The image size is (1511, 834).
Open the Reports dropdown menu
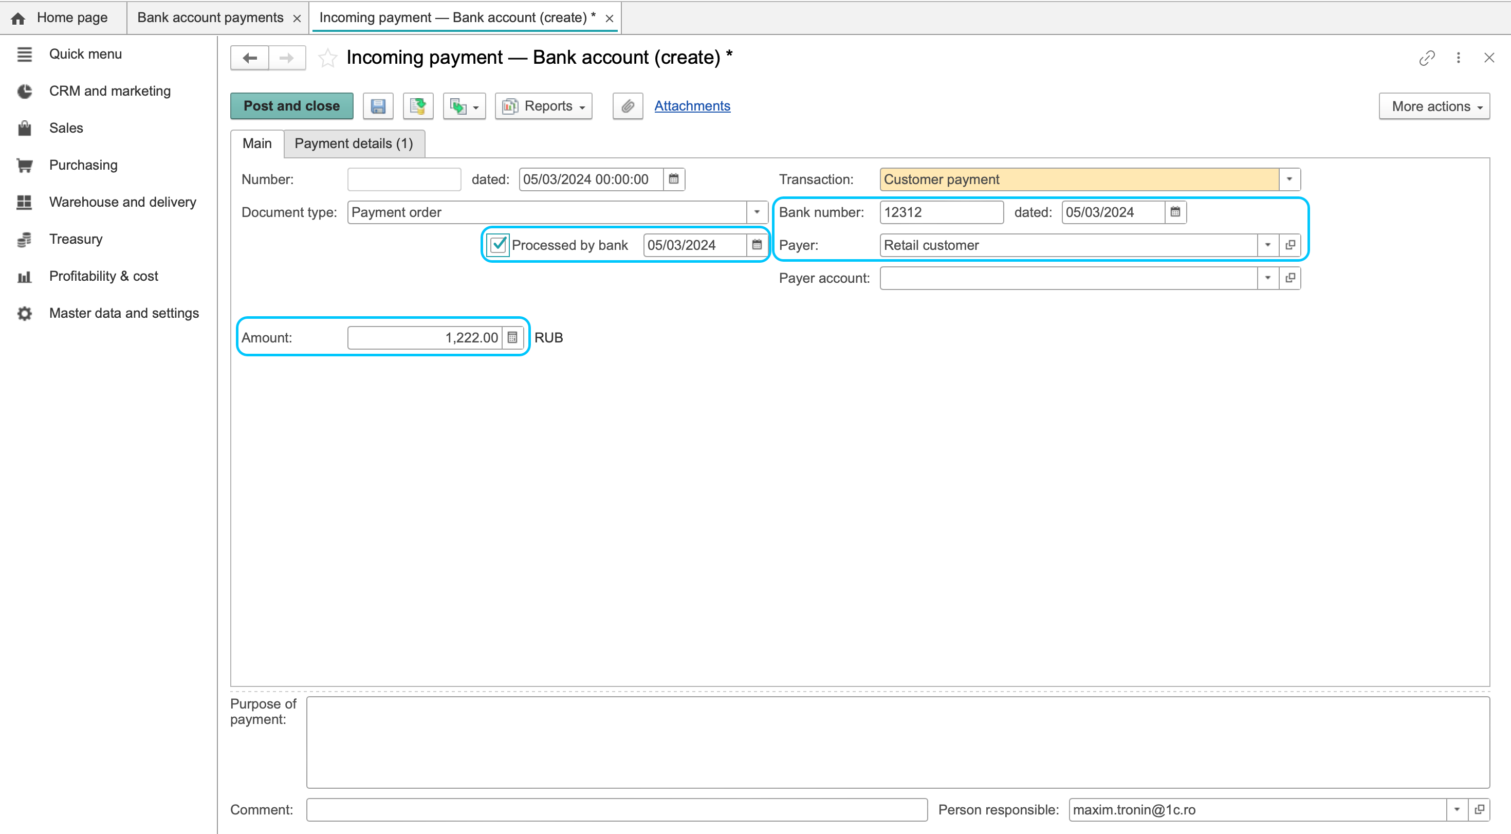coord(543,106)
